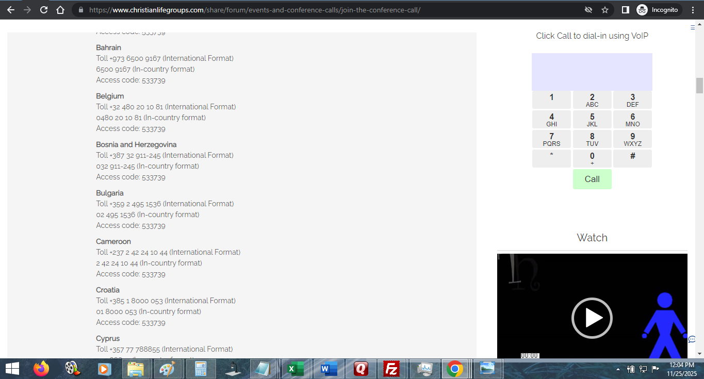Toggle the browser side panel
The image size is (704, 379).
tap(625, 10)
